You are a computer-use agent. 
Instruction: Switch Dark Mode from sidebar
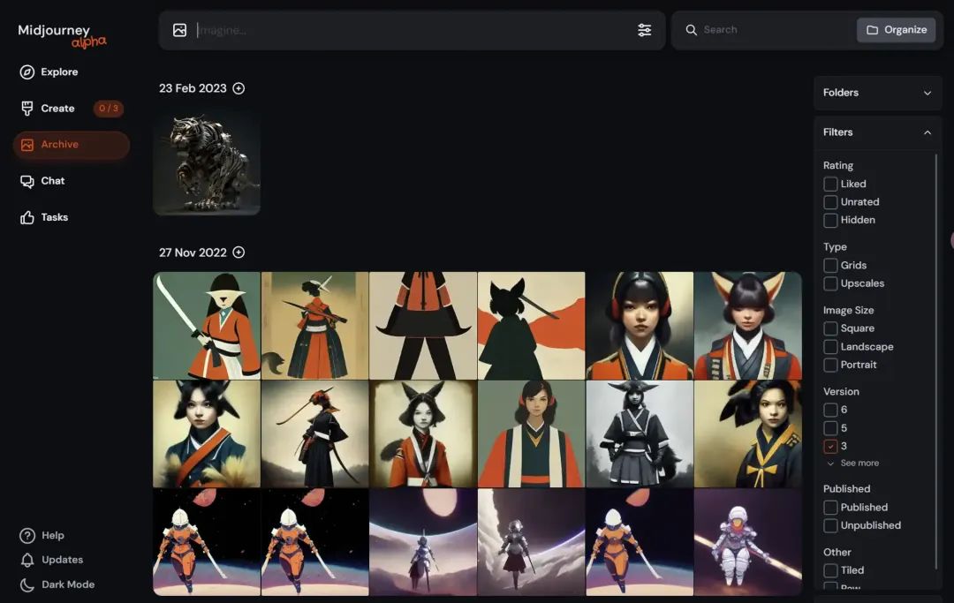click(67, 584)
